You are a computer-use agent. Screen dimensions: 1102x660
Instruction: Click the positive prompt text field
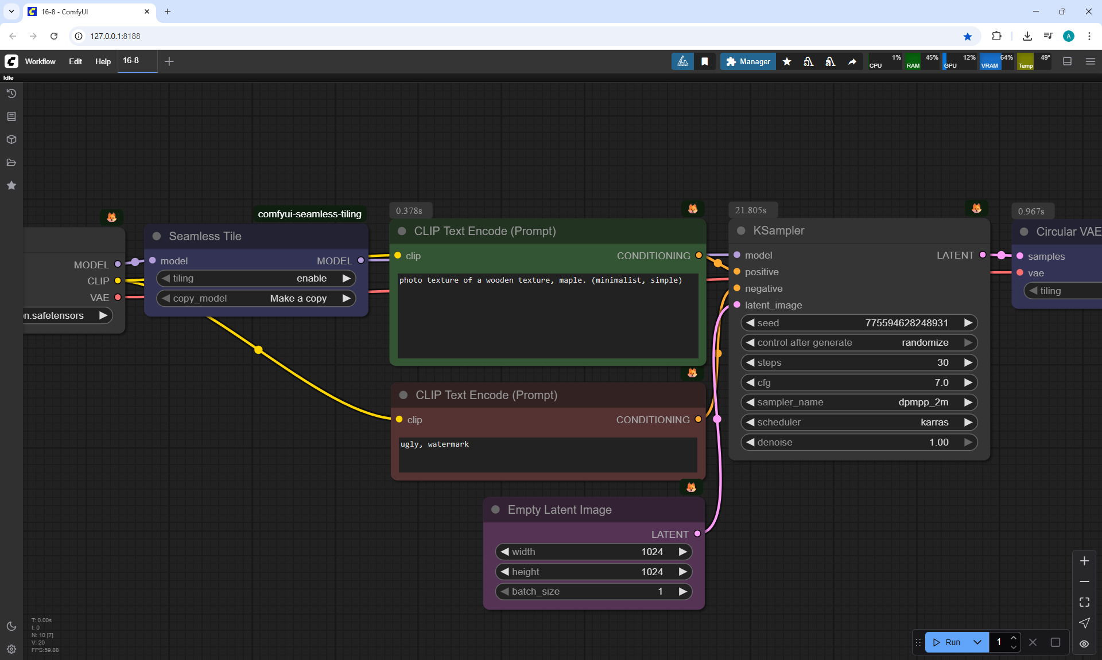pyautogui.click(x=548, y=315)
